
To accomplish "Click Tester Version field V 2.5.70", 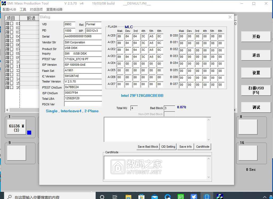I will (x=83, y=81).
